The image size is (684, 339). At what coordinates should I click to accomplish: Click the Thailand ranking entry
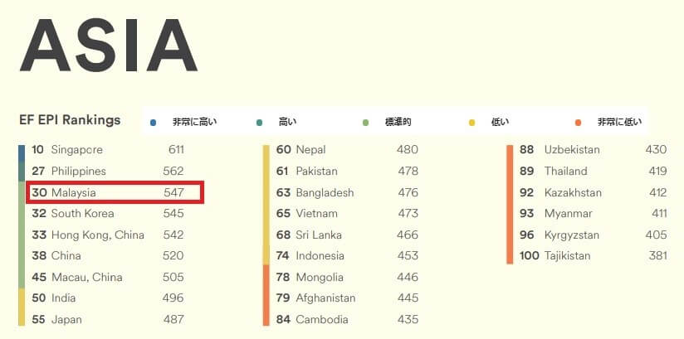[x=594, y=172]
